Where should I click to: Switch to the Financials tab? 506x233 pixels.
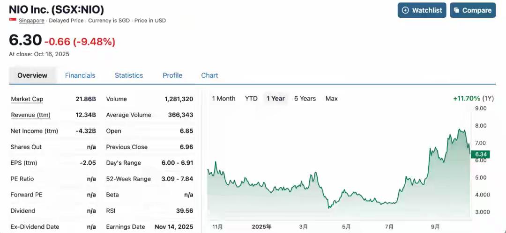coord(80,75)
